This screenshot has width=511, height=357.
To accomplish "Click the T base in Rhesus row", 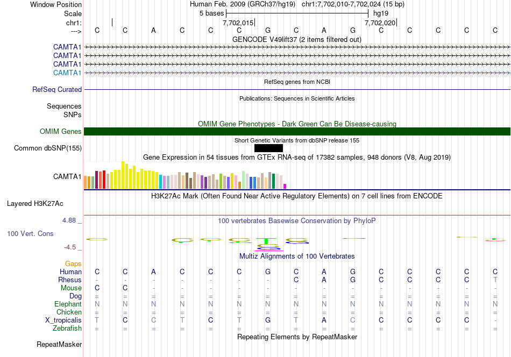I will pos(495,280).
